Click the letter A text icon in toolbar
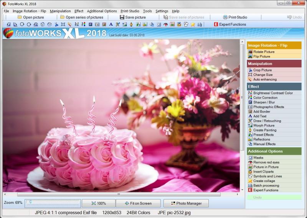 click(111, 24)
